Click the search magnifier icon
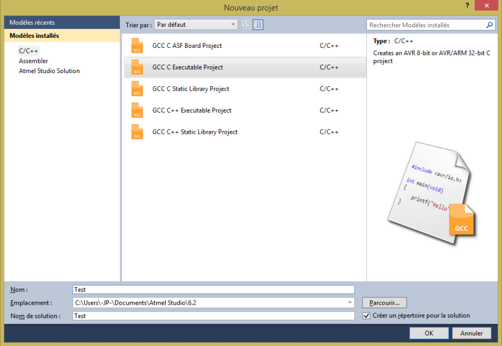Image resolution: width=502 pixels, height=346 pixels. tap(490, 25)
